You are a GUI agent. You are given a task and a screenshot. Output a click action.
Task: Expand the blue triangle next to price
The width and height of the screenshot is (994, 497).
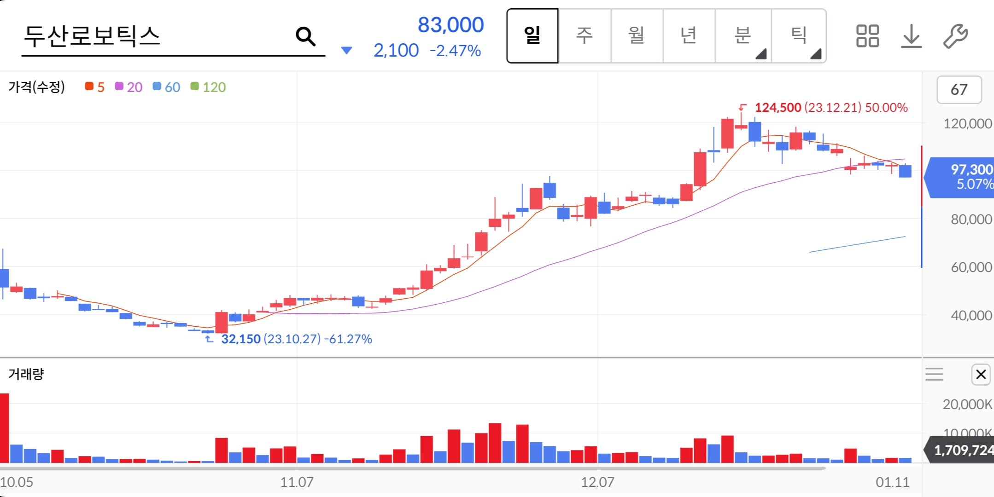[x=346, y=50]
